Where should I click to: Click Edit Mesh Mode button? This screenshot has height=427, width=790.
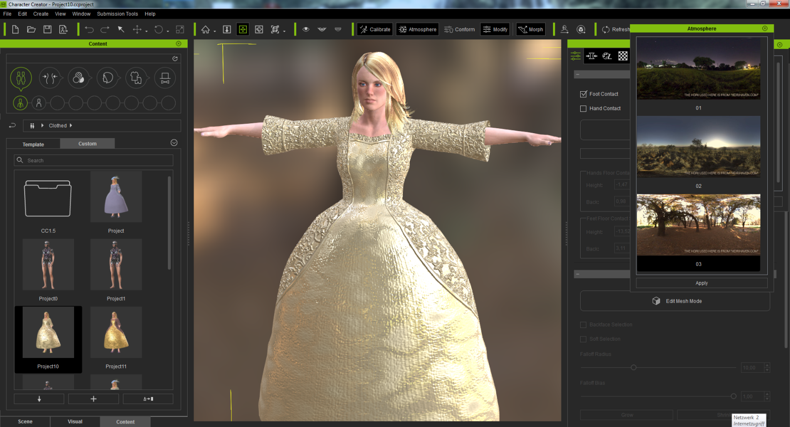pos(675,301)
